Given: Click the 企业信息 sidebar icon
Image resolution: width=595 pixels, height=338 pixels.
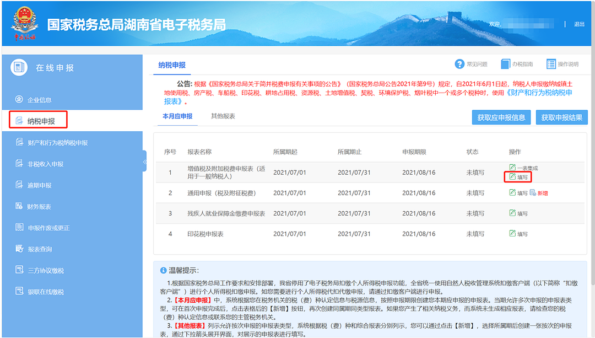Looking at the screenshot, I should (19, 99).
